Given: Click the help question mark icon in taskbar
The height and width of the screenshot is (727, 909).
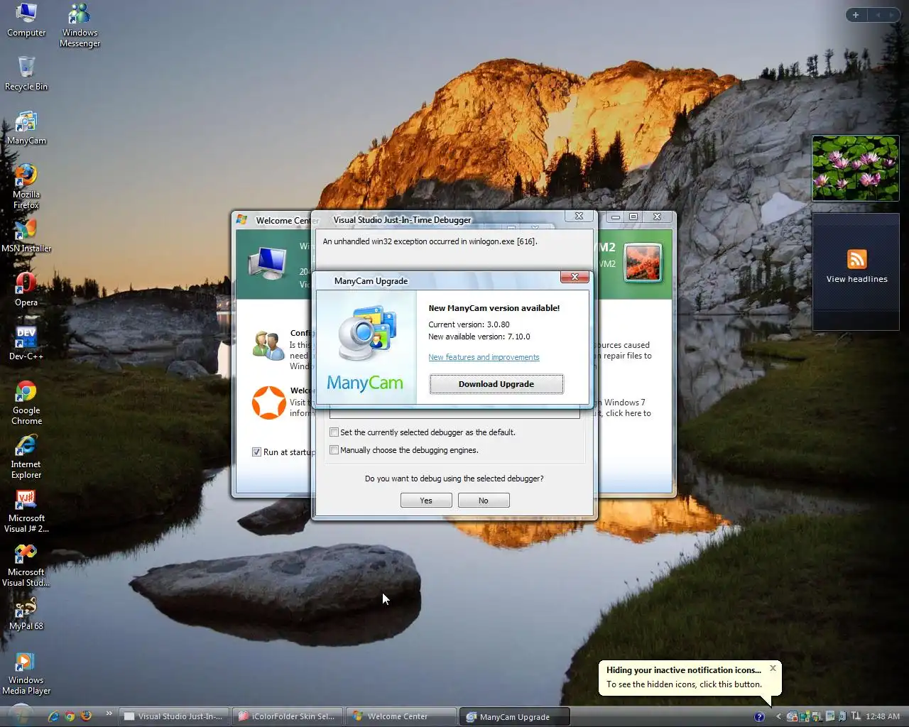Looking at the screenshot, I should click(759, 716).
